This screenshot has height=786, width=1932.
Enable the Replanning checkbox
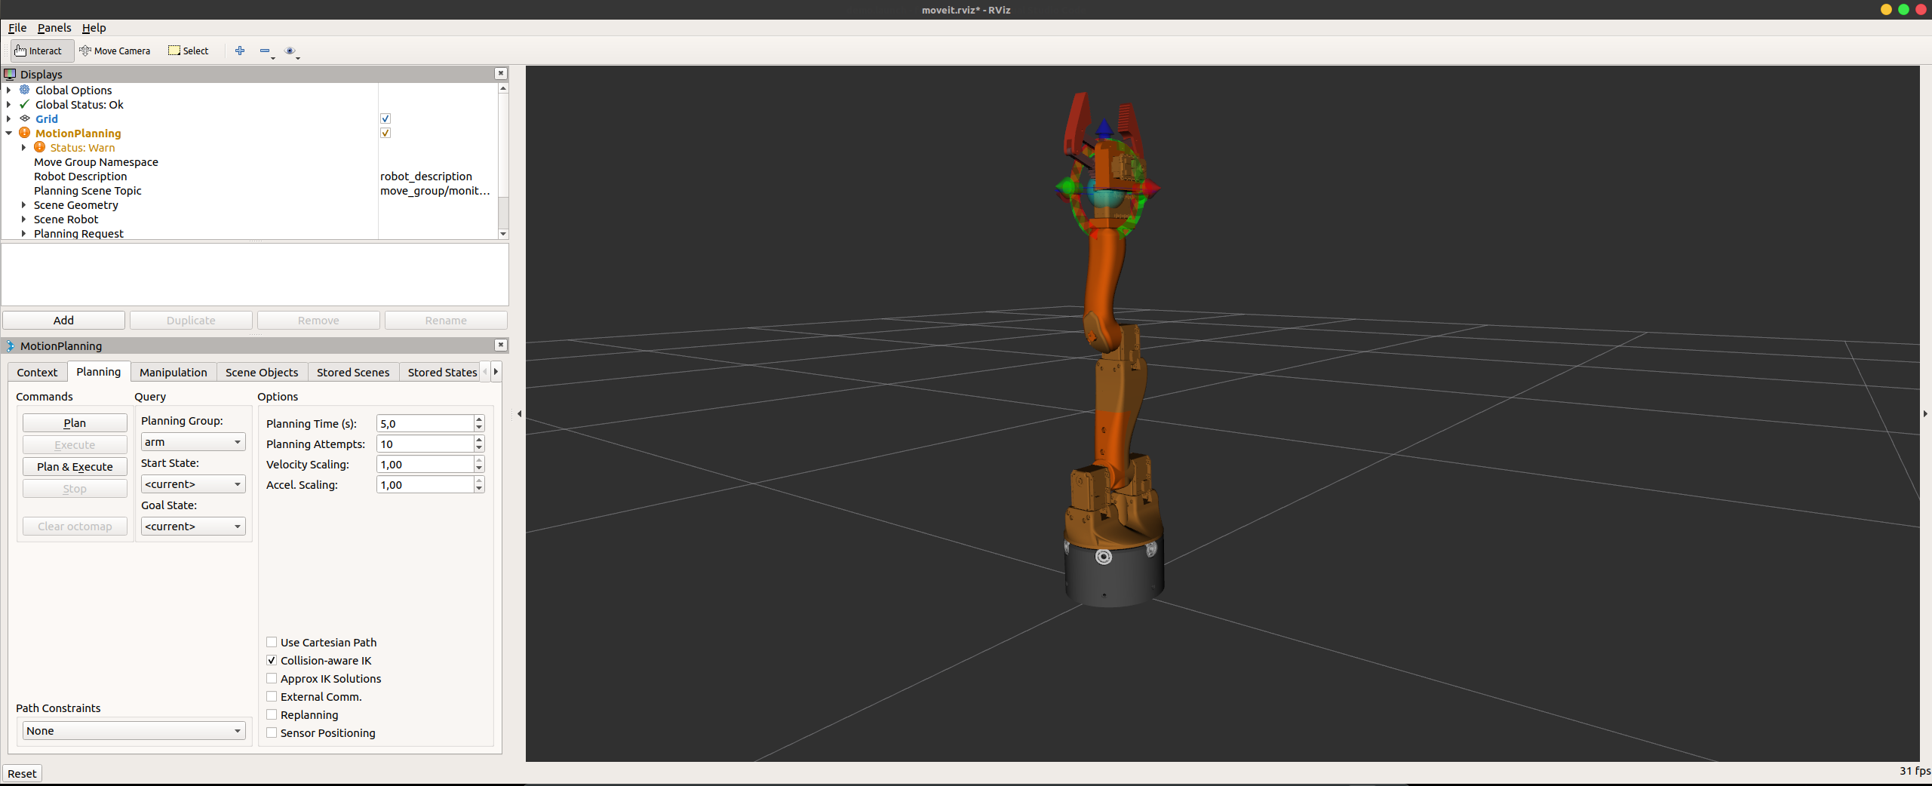pyautogui.click(x=272, y=714)
